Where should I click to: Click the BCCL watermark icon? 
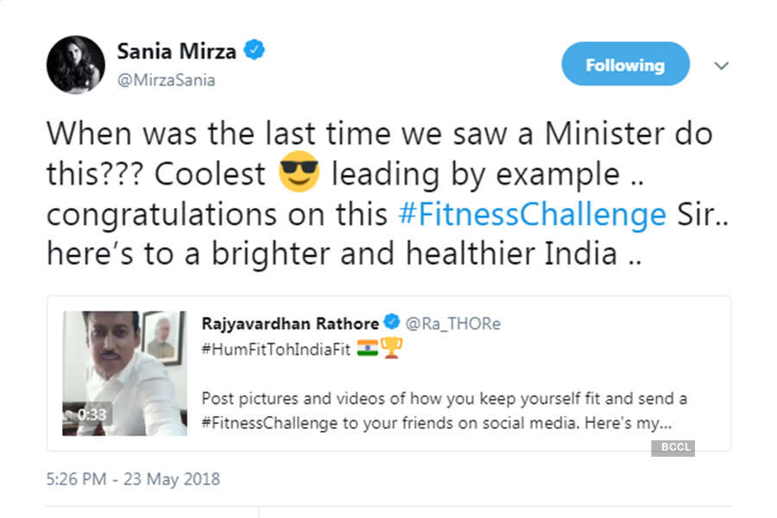673,447
